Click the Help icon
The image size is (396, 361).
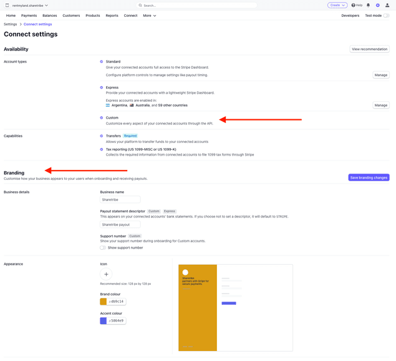354,5
